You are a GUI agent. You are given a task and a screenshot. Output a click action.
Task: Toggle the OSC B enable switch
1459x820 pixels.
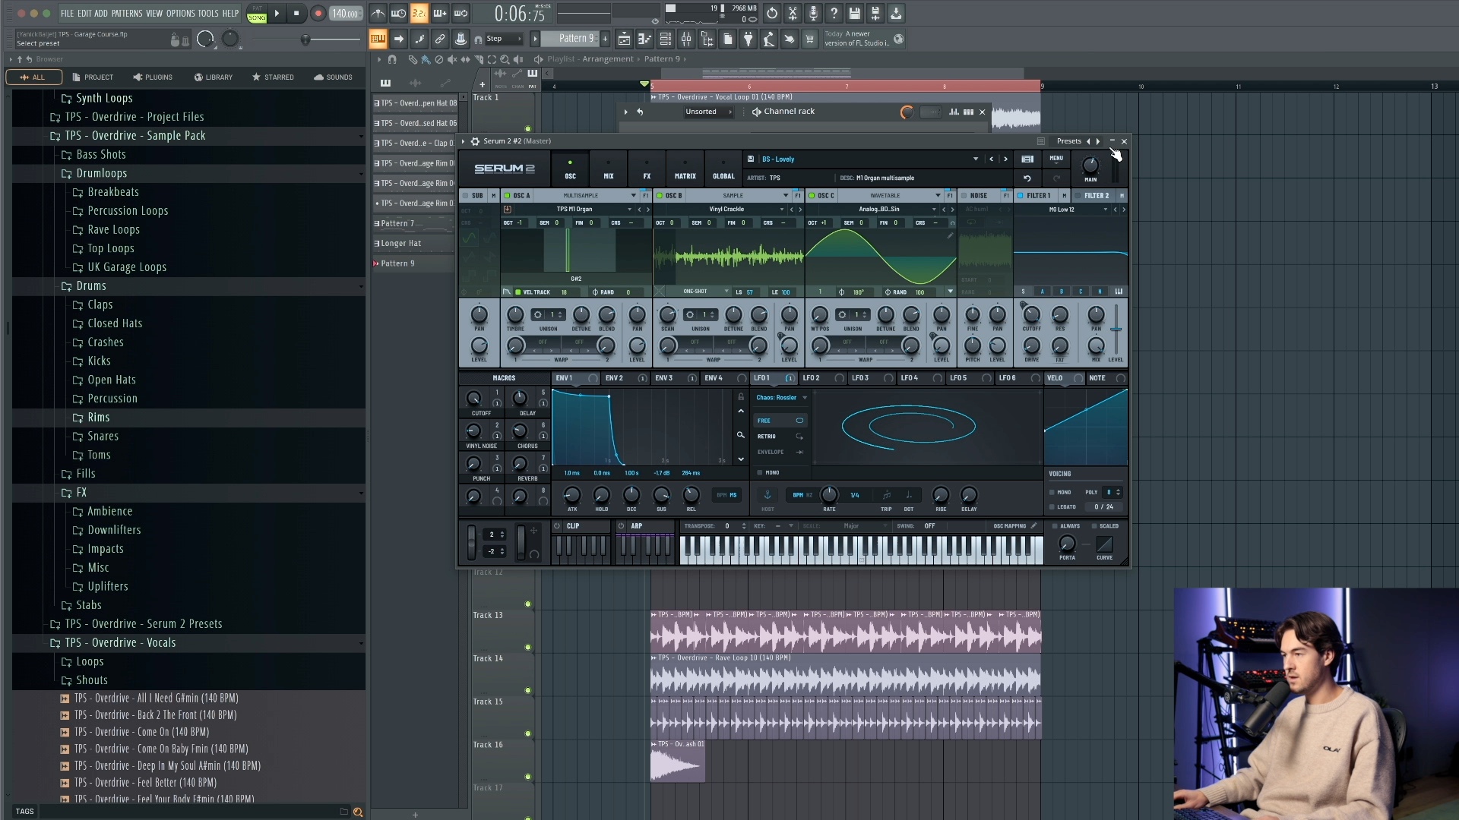coord(659,195)
